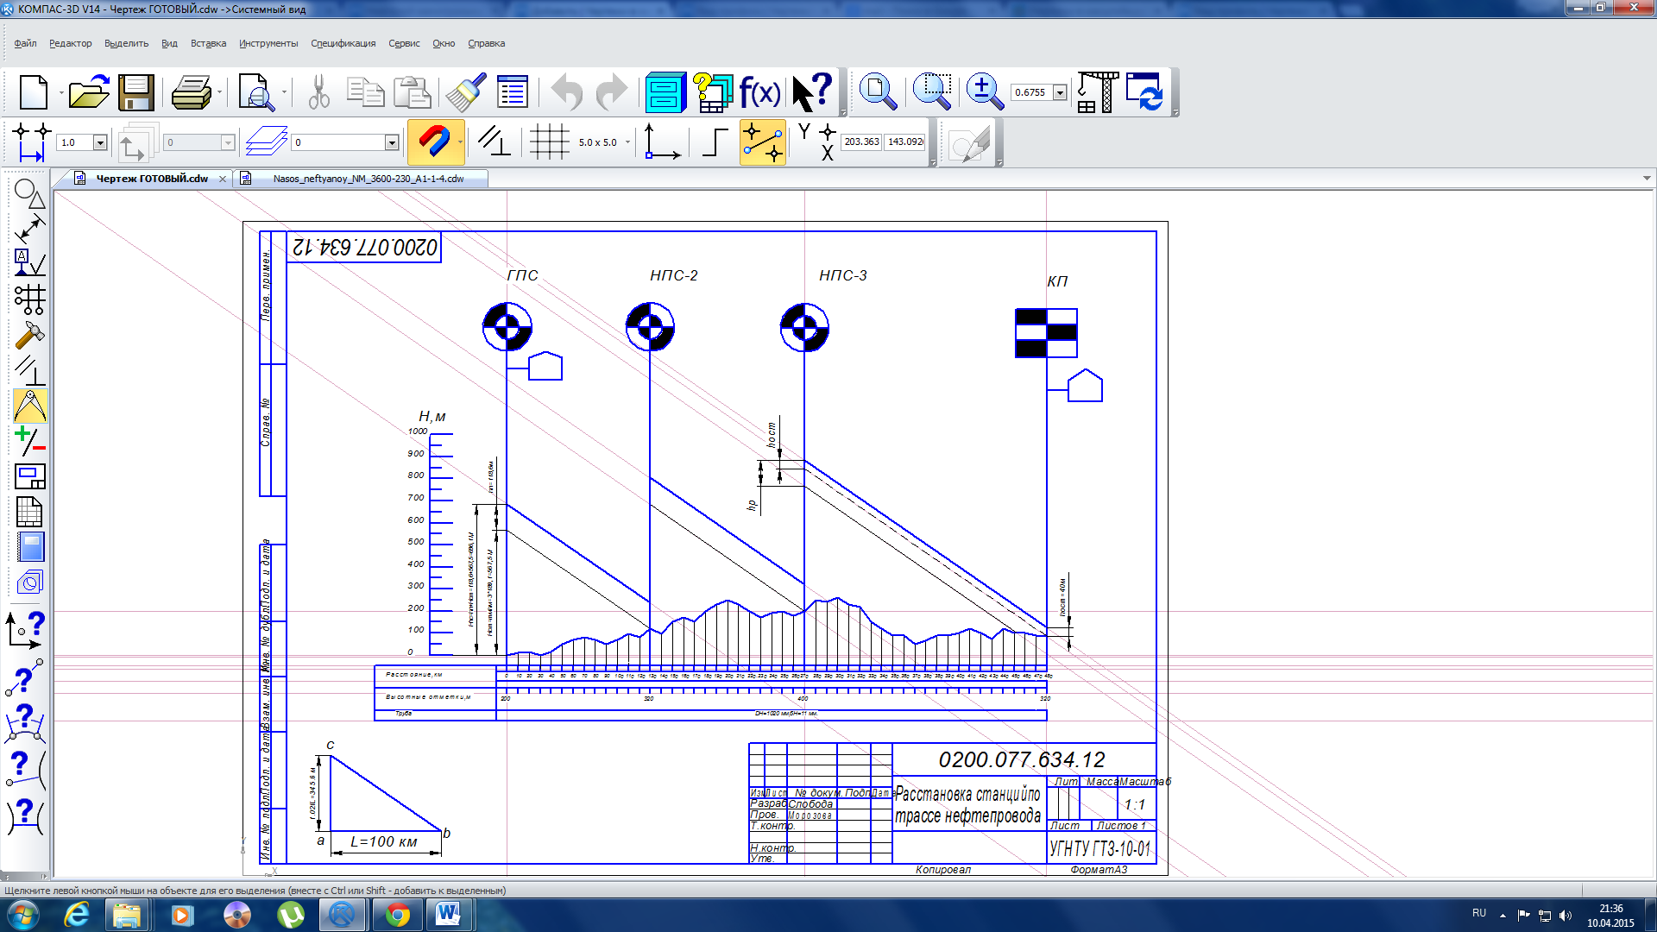Open Microsoft Word from the taskbar
The width and height of the screenshot is (1657, 932).
coord(448,915)
